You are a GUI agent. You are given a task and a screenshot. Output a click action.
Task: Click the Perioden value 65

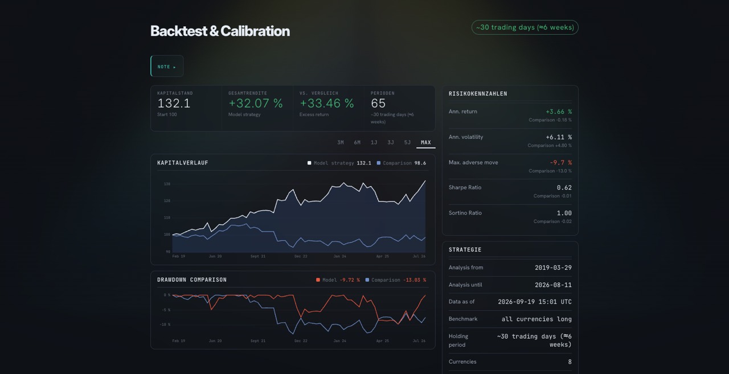click(x=378, y=103)
